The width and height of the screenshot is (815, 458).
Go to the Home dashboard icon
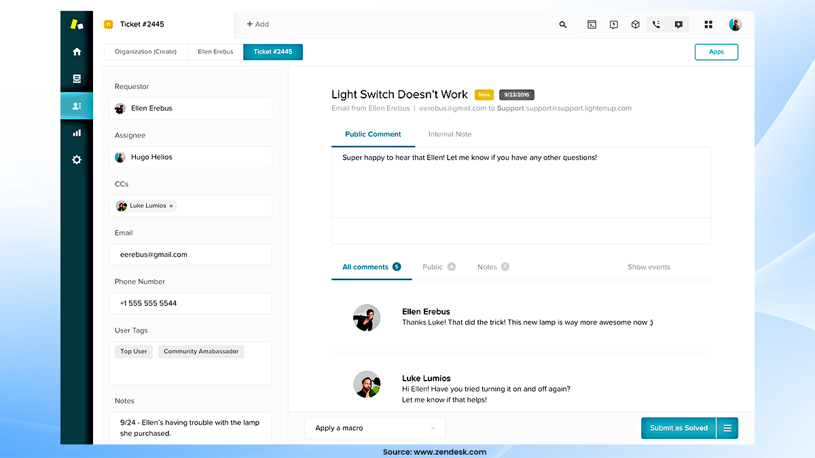77,52
